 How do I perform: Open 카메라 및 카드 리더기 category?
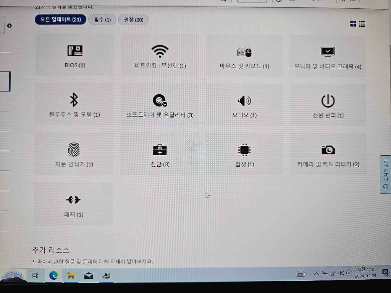pos(328,155)
